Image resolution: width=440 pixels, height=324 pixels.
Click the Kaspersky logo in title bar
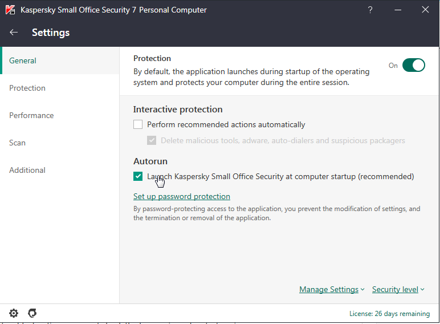click(x=10, y=10)
